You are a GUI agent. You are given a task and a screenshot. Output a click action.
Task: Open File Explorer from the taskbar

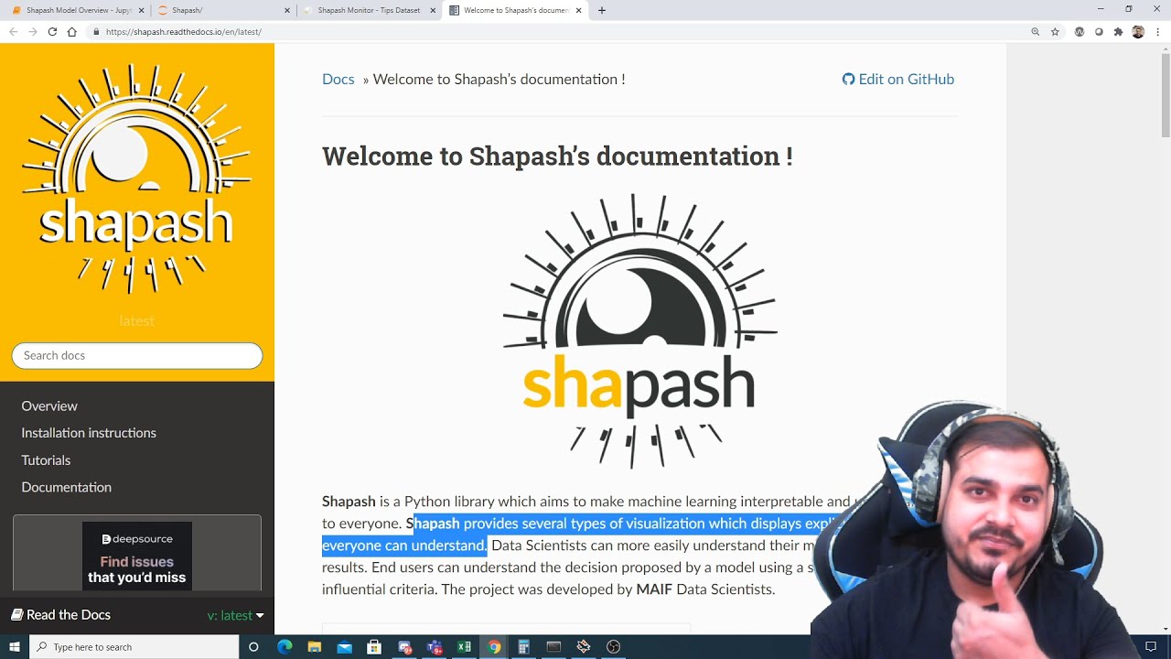click(x=315, y=647)
